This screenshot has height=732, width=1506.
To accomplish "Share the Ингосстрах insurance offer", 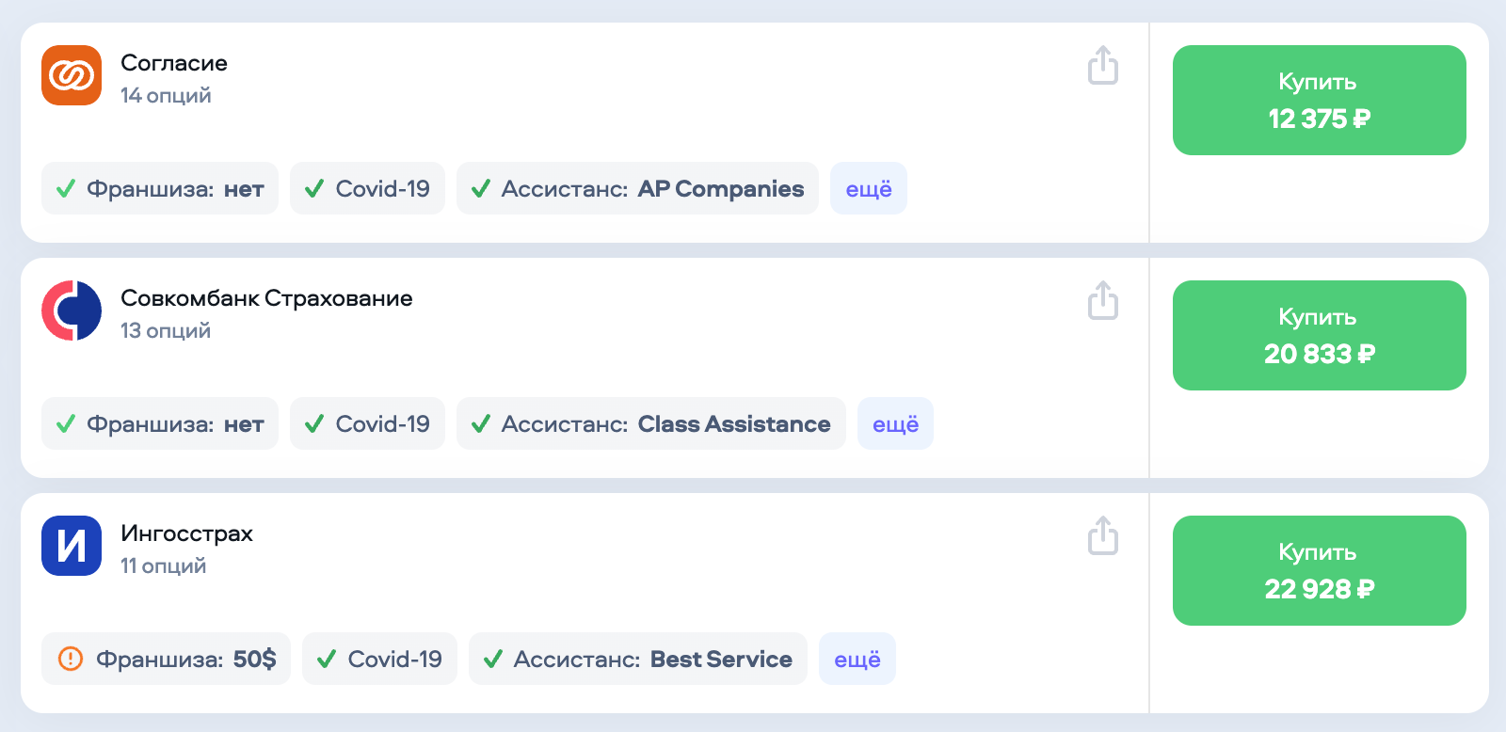I will point(1103,536).
